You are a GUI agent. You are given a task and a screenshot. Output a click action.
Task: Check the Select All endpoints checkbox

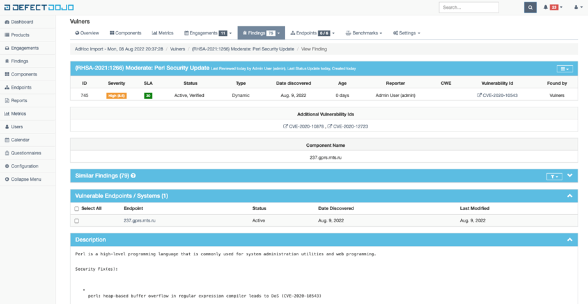[x=77, y=209]
